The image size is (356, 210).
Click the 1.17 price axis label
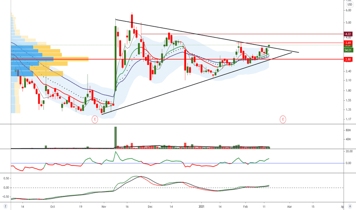coord(348,119)
